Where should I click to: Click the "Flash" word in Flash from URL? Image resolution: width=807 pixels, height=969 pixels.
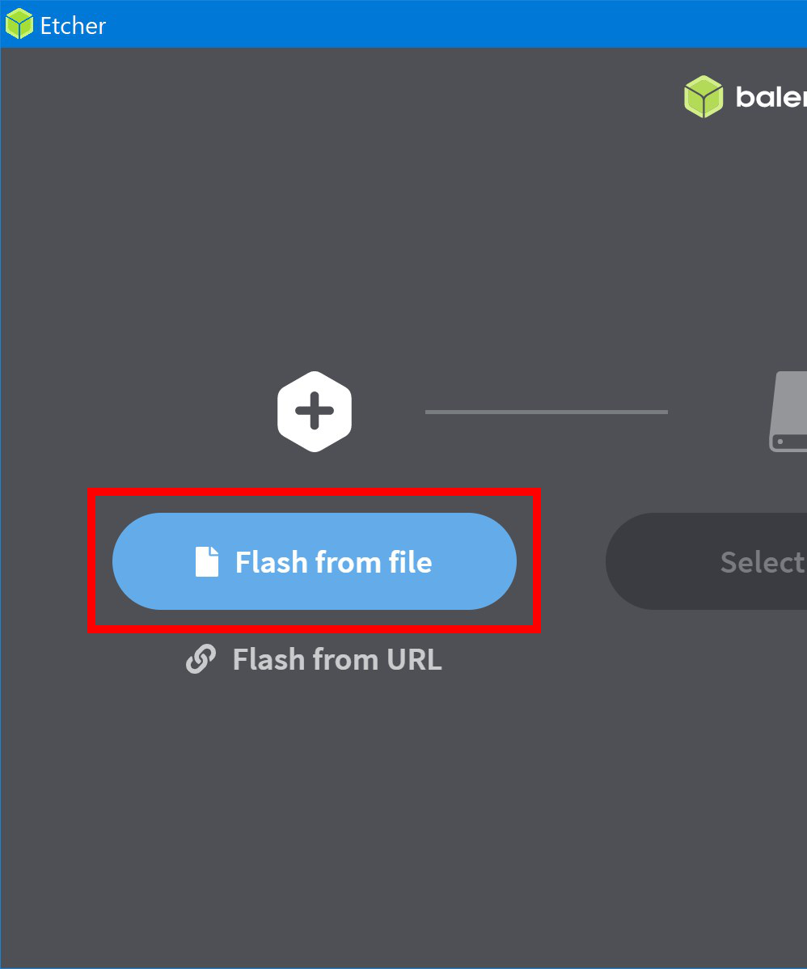pyautogui.click(x=269, y=659)
